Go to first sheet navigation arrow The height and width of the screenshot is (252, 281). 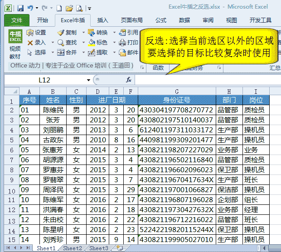click(x=8, y=248)
